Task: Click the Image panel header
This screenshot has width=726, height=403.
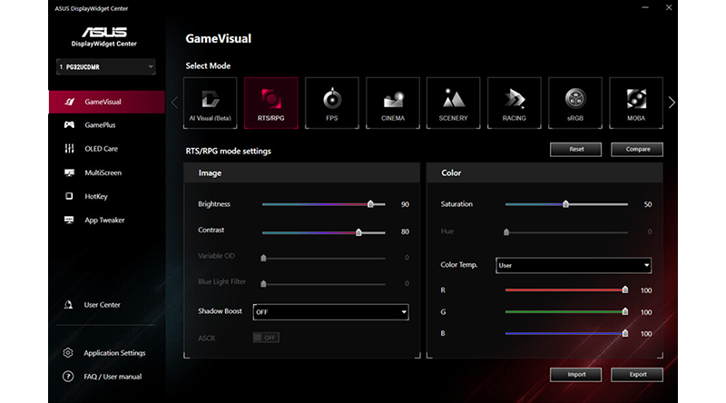Action: [x=302, y=172]
